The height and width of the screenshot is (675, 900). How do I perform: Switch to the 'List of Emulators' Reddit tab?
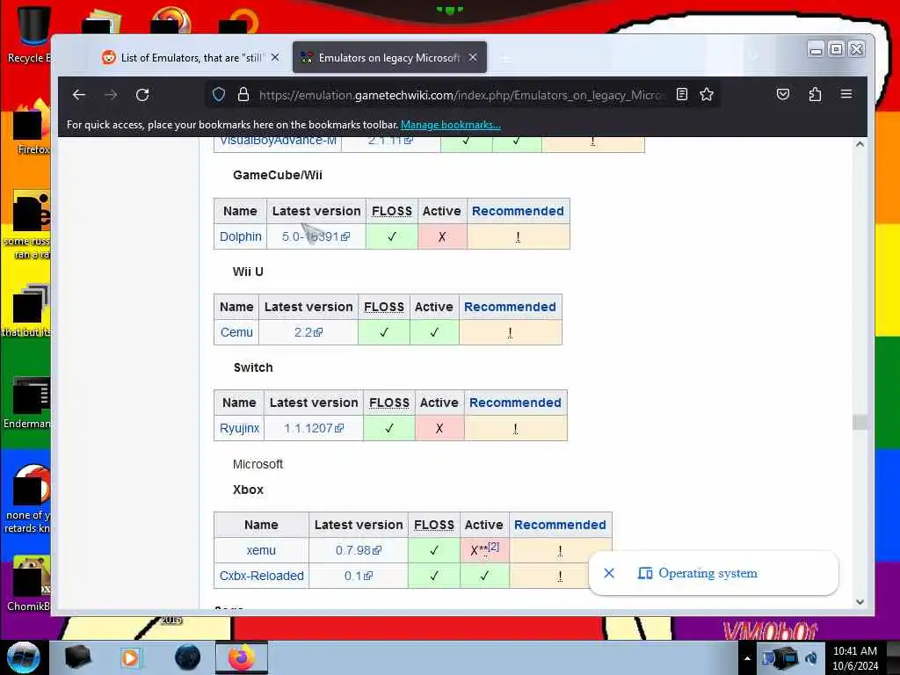(x=191, y=57)
